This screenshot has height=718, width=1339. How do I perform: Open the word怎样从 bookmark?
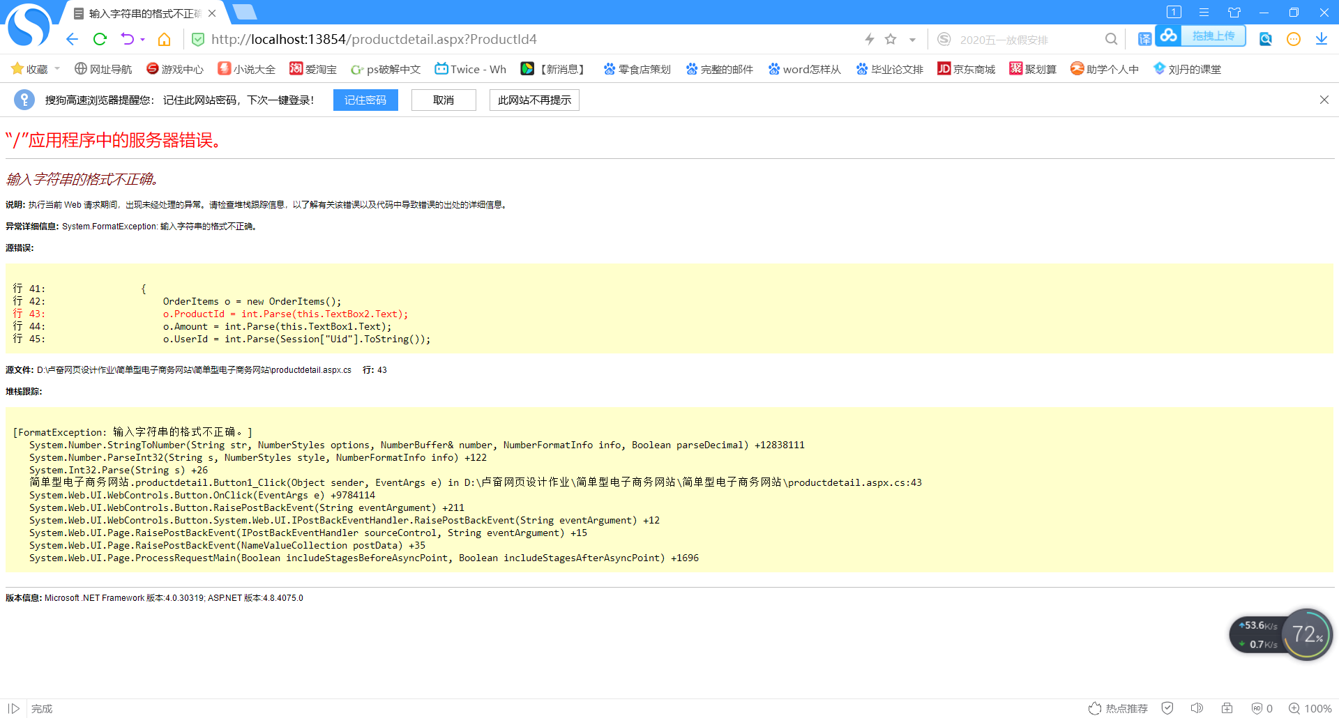coord(805,69)
